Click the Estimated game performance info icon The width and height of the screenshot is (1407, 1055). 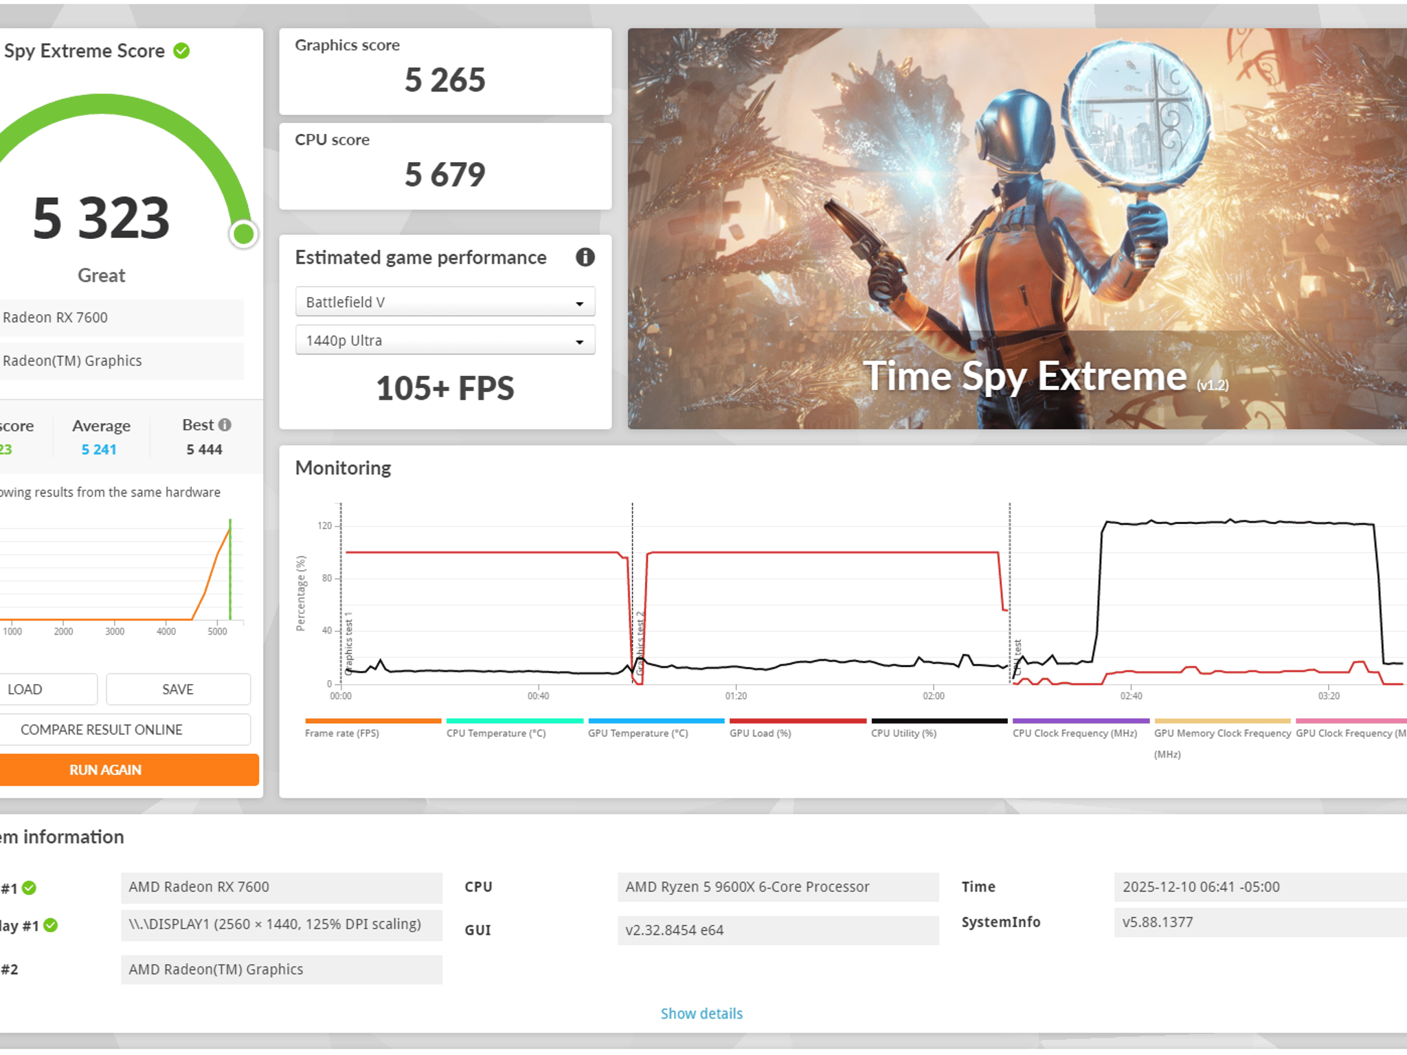(585, 258)
